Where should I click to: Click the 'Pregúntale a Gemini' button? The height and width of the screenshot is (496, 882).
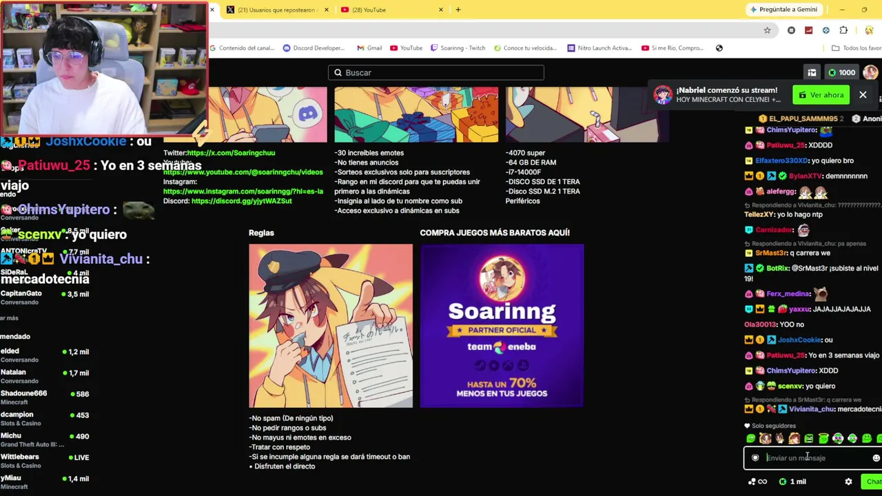(x=783, y=10)
